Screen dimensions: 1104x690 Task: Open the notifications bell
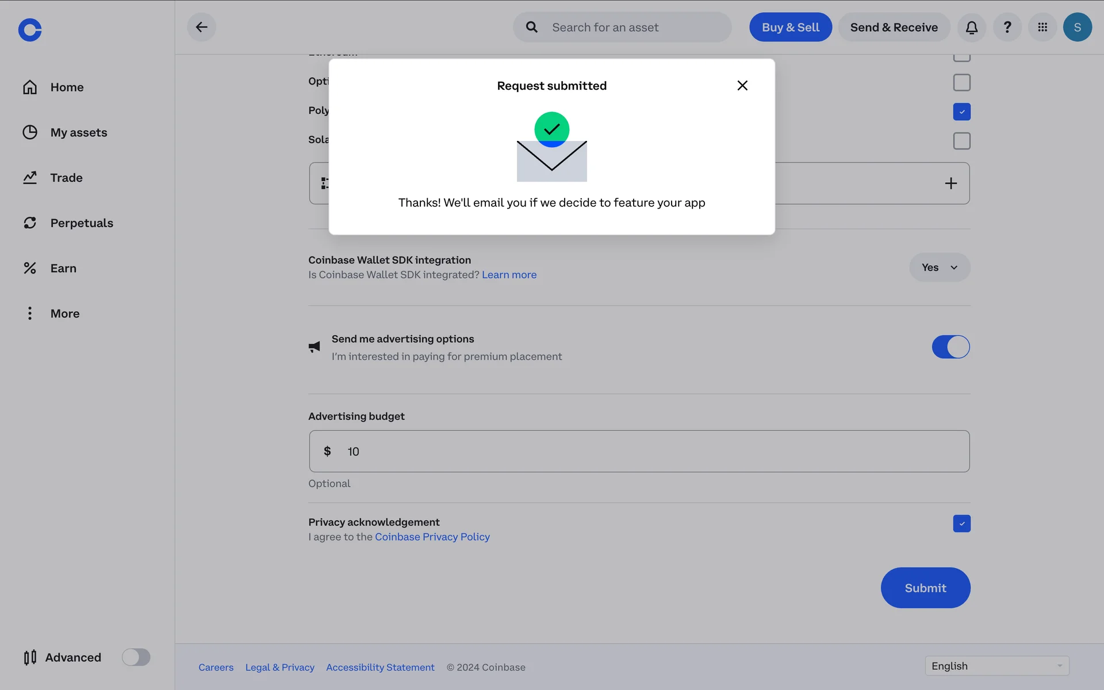pyautogui.click(x=971, y=27)
